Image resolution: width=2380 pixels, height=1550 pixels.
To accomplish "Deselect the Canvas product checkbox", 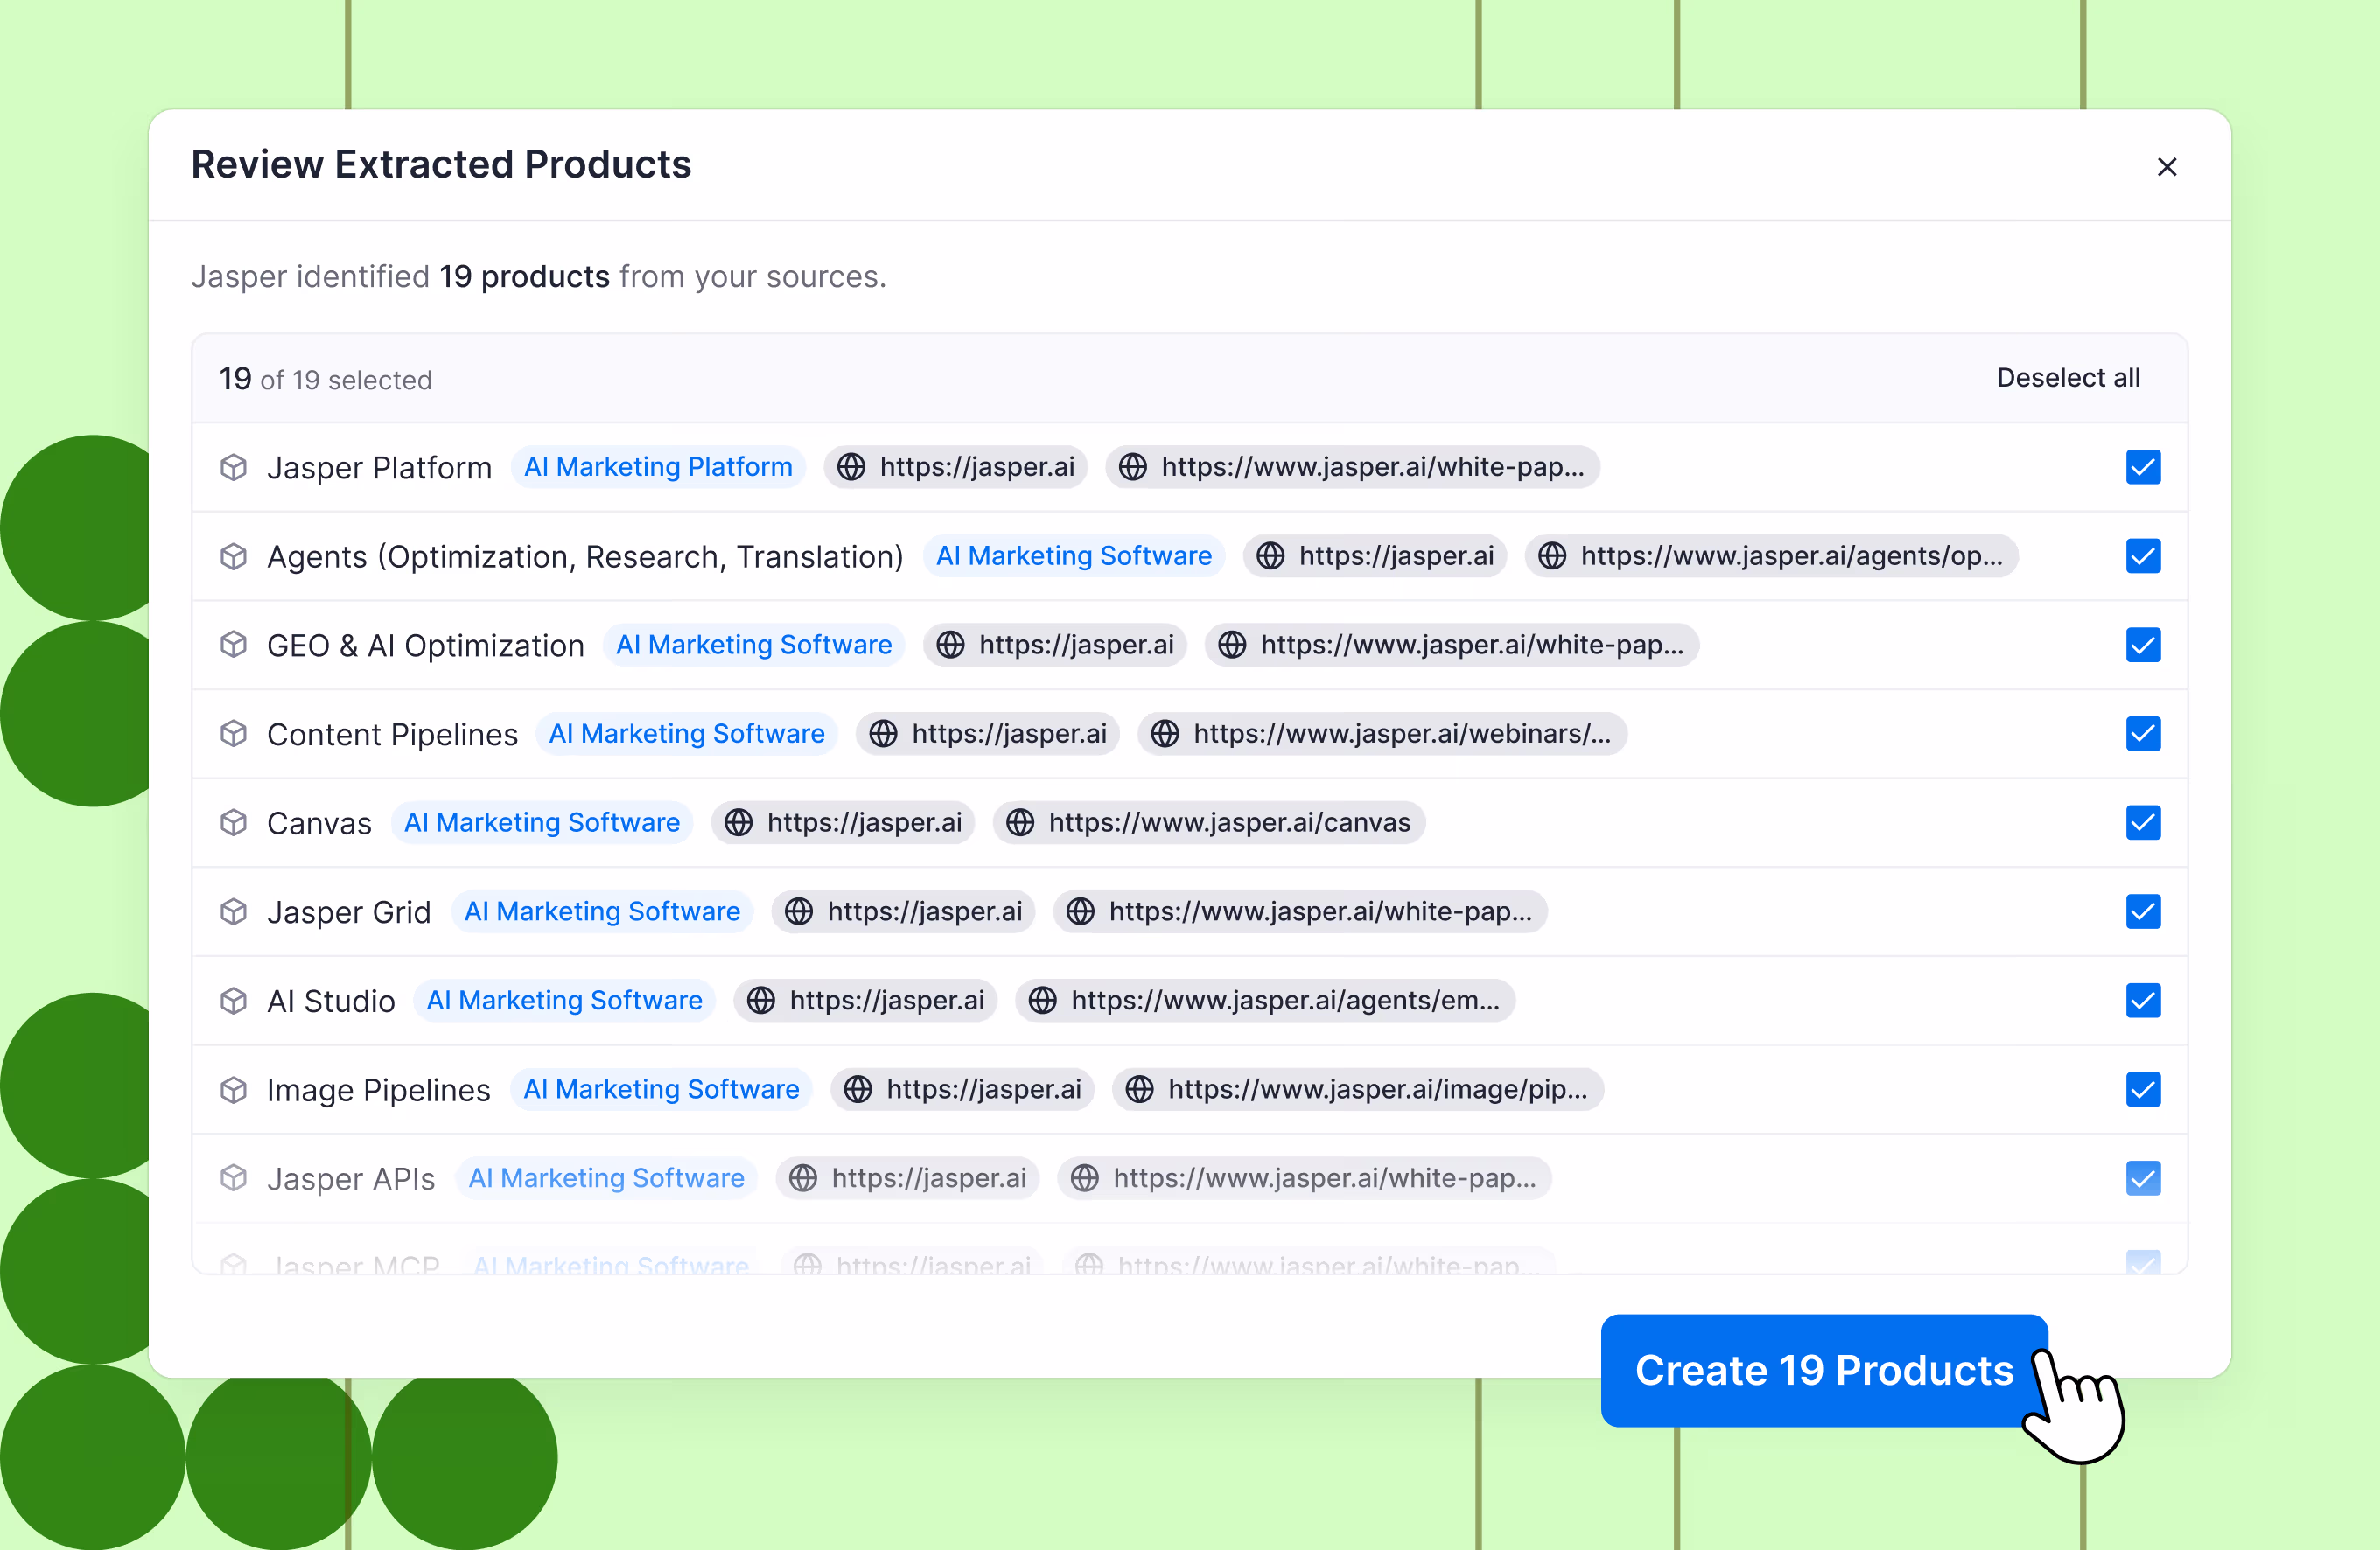I will [2143, 823].
